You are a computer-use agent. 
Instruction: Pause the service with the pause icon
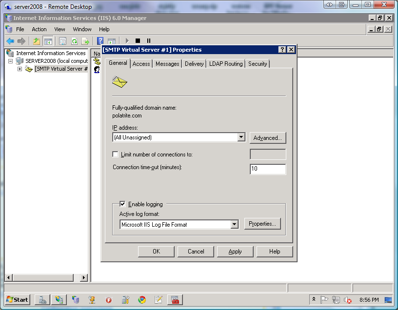(149, 41)
